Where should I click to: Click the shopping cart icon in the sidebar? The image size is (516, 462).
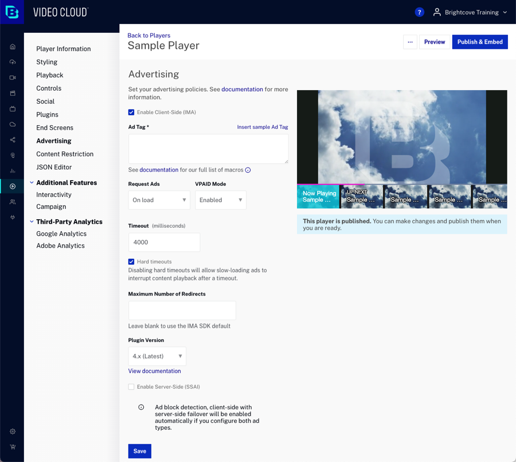pos(13,447)
